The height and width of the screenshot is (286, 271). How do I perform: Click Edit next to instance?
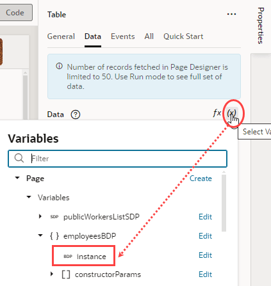point(205,255)
